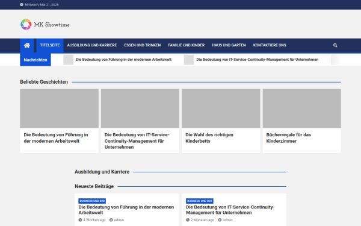Click the clock icon beside the date
This screenshot has height=226, width=361.
(x=22, y=5)
